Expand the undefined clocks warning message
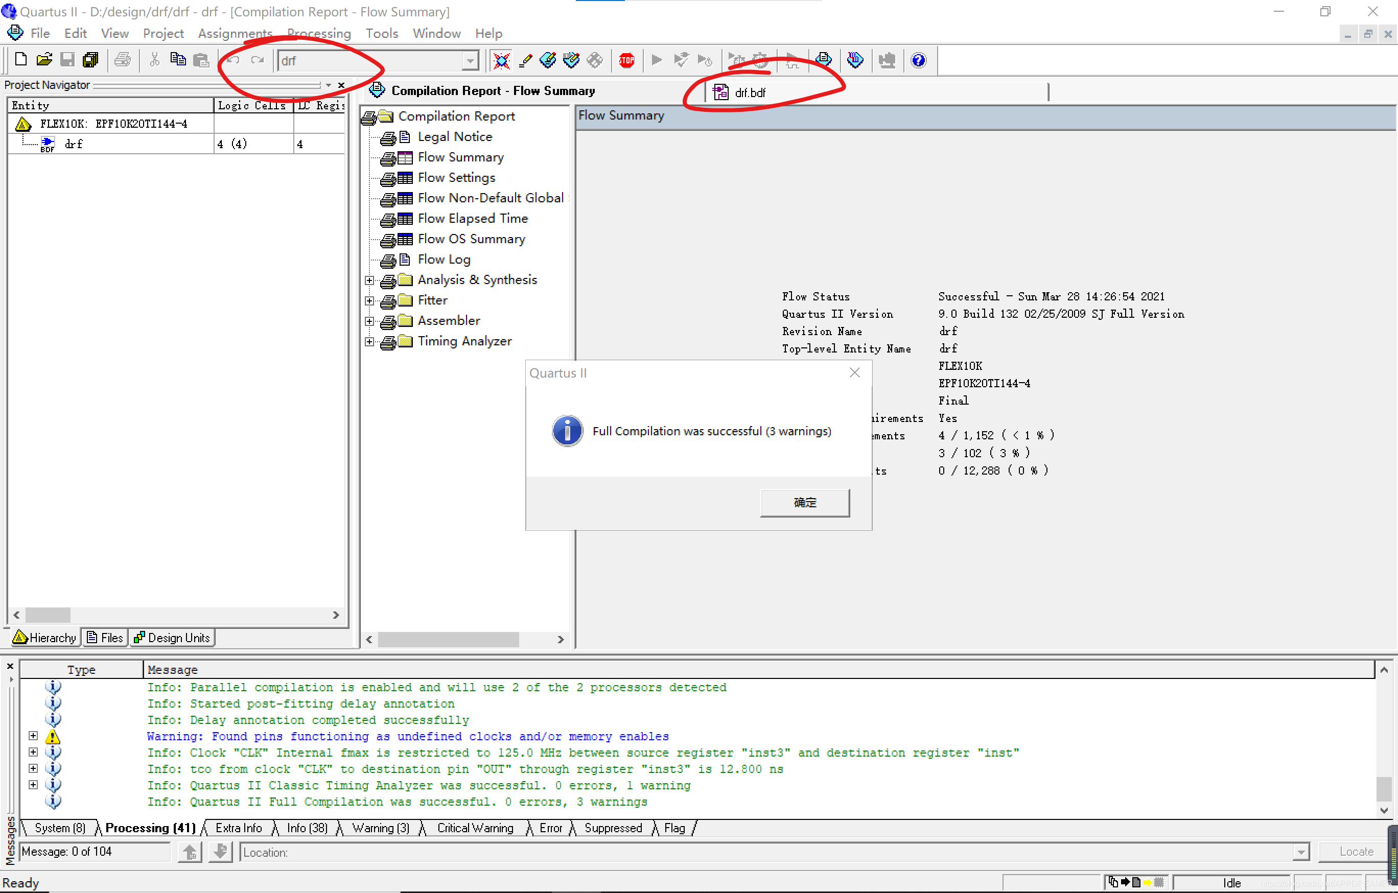Image resolution: width=1398 pixels, height=893 pixels. (x=33, y=736)
